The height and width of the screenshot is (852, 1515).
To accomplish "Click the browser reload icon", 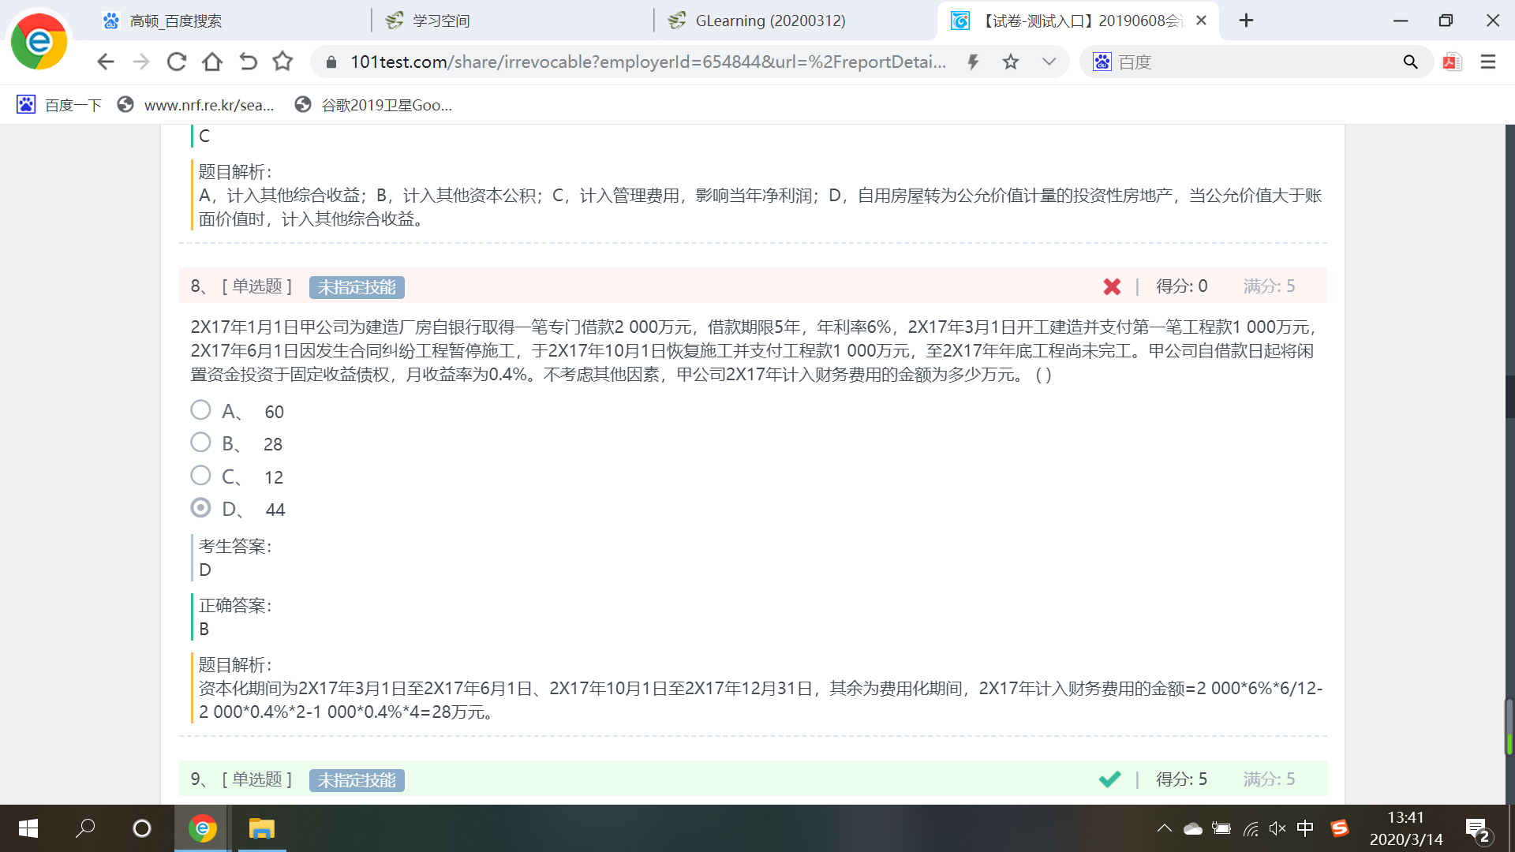I will pos(177,62).
